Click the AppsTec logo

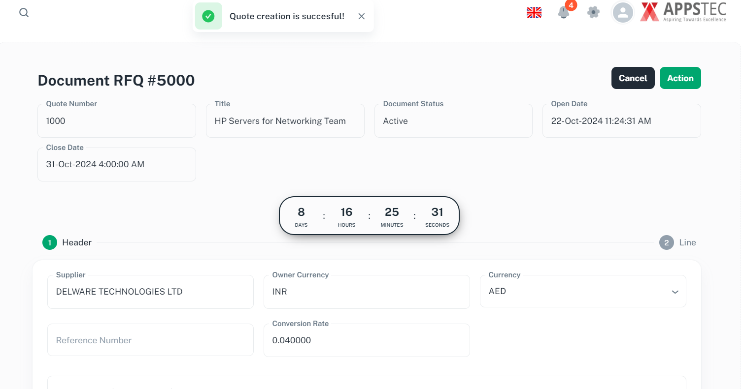[x=683, y=12]
